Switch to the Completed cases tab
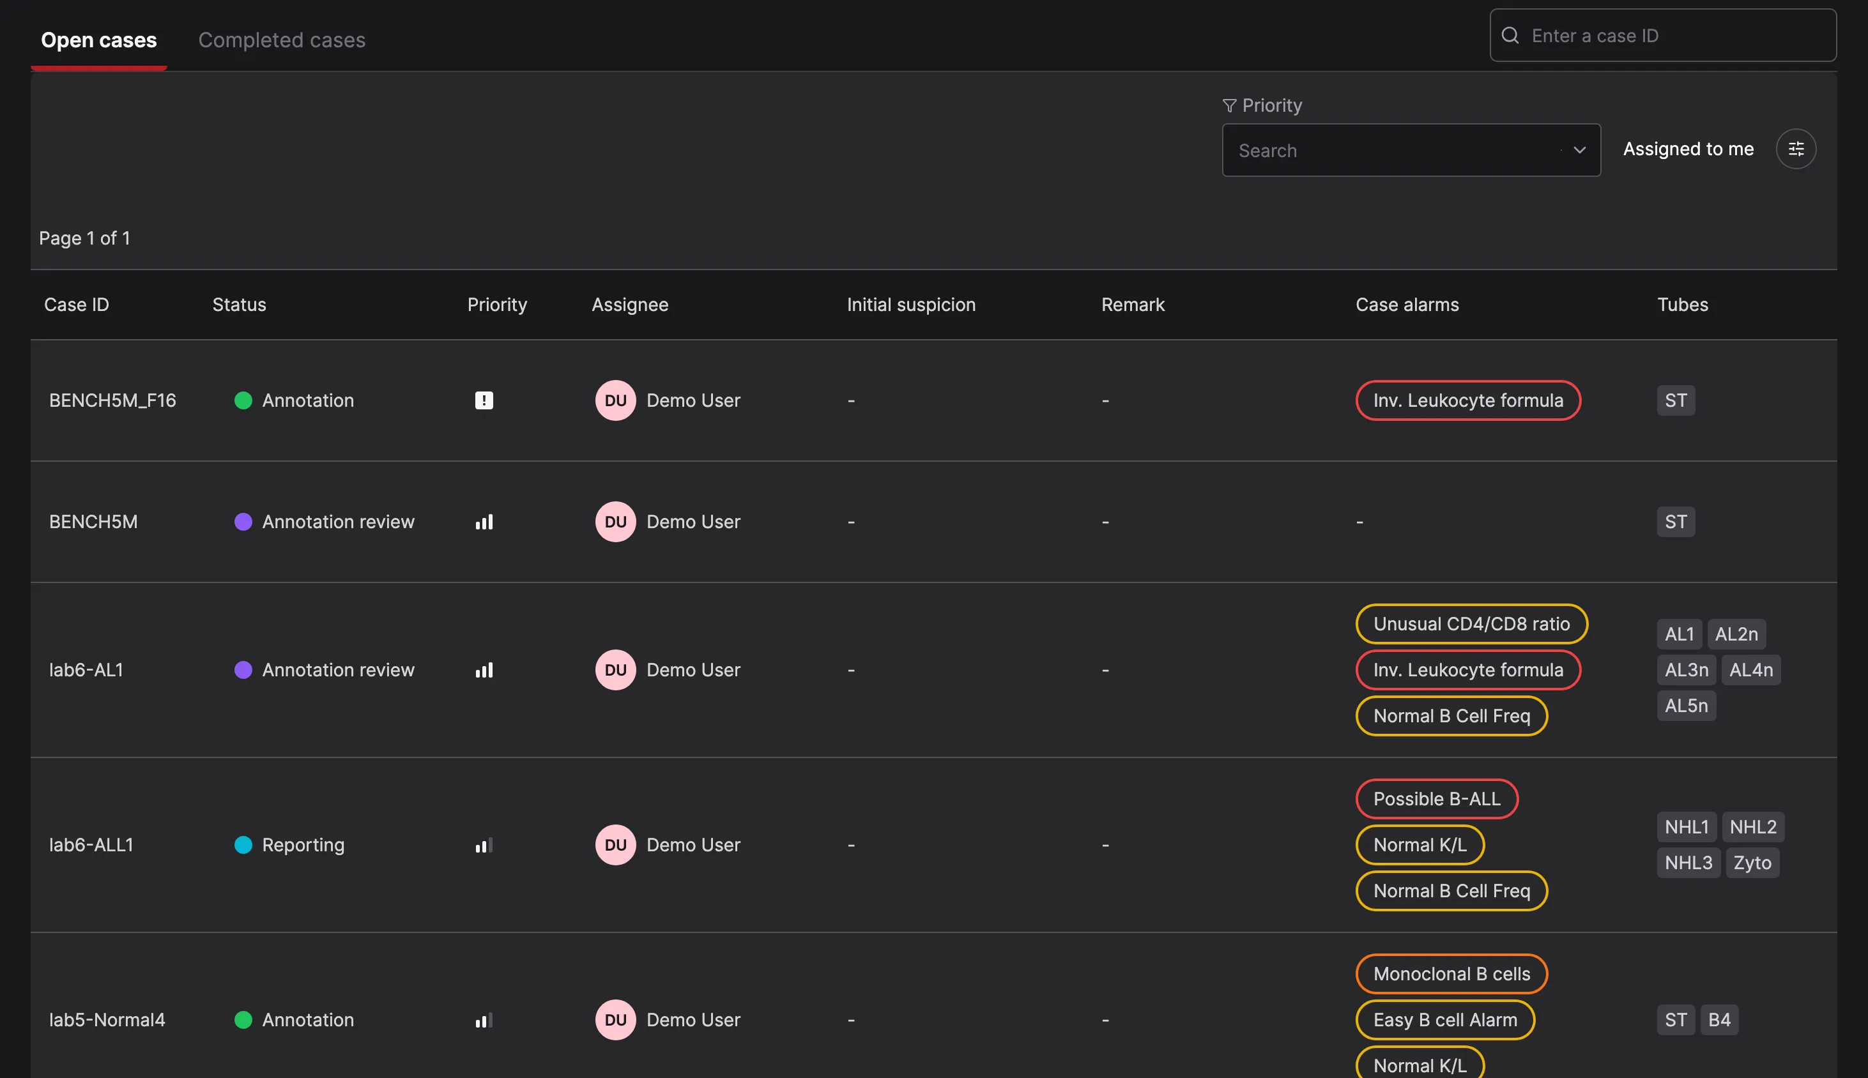The image size is (1868, 1078). coord(282,40)
